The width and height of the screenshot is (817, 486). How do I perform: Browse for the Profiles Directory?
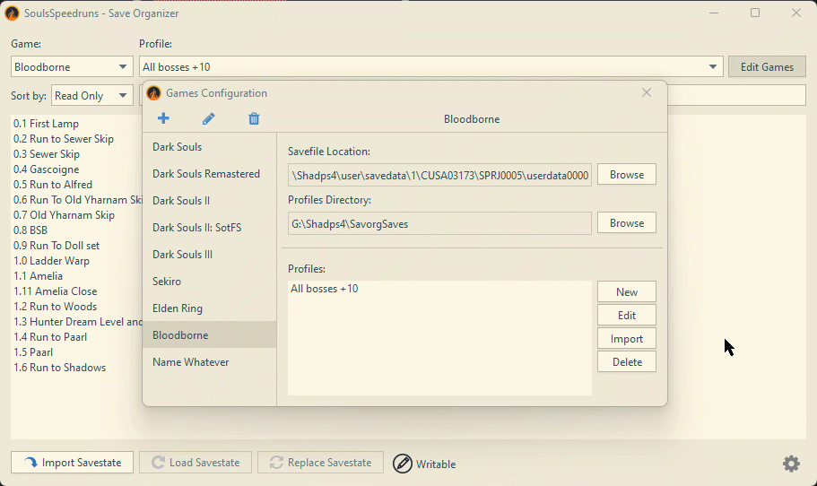coord(626,223)
